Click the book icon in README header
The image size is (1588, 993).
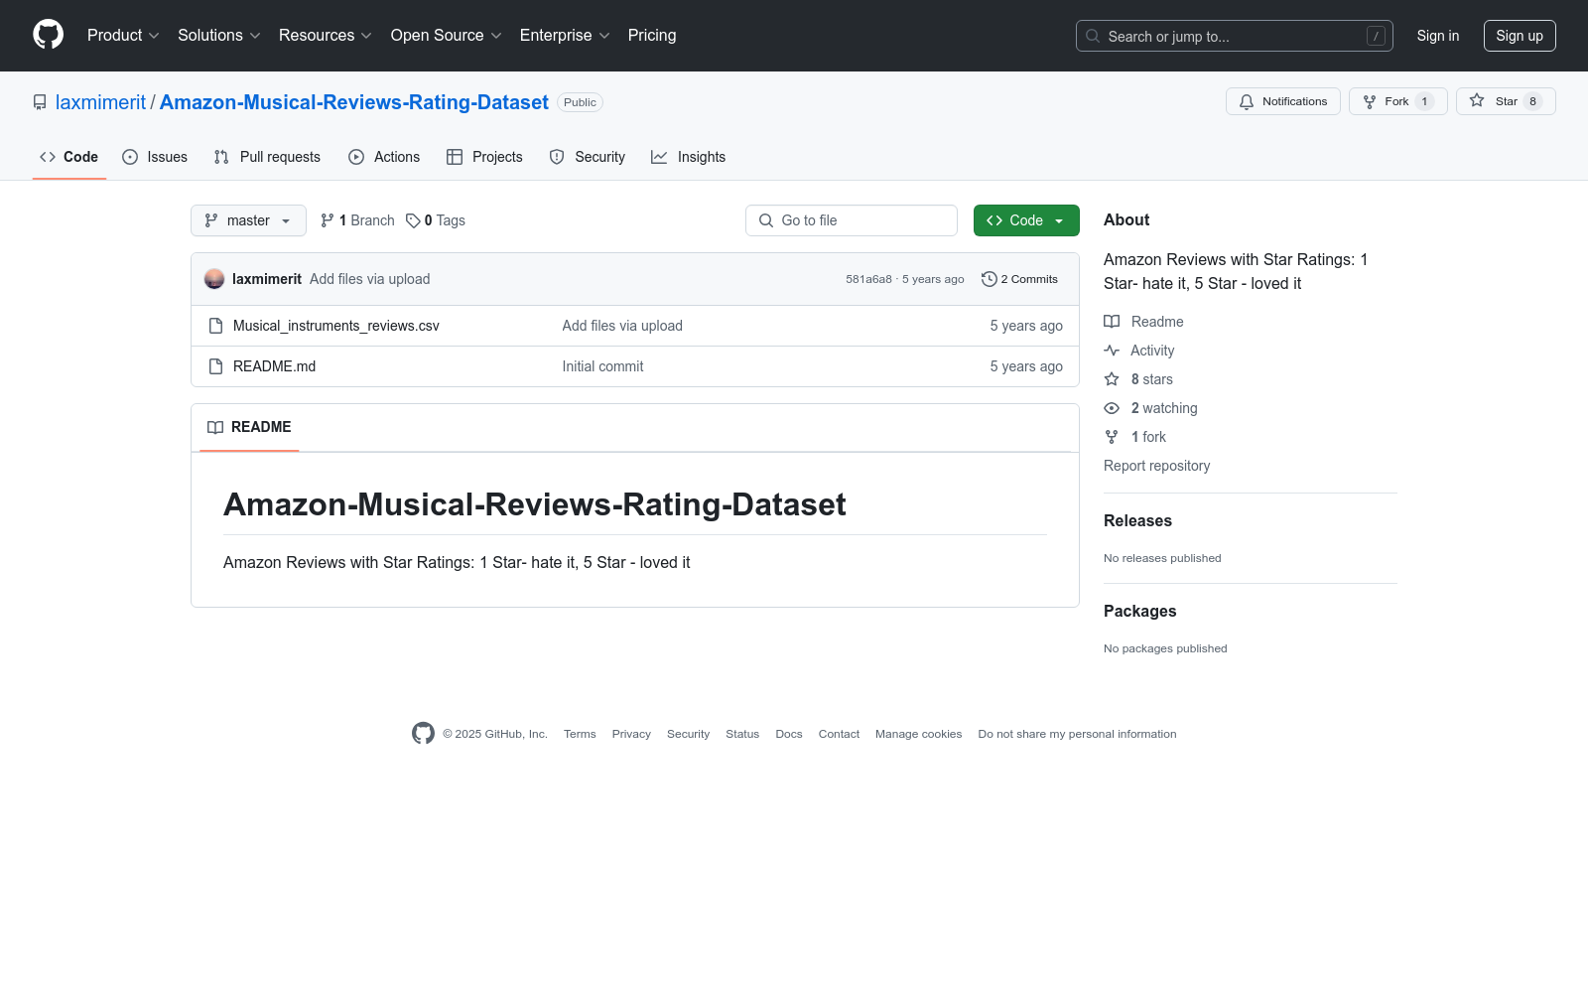(215, 427)
